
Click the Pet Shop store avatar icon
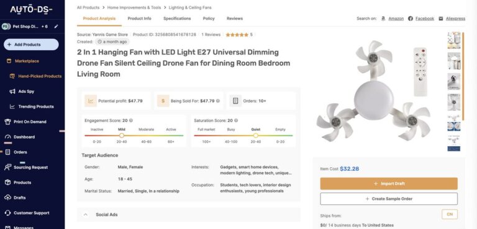click(6, 27)
